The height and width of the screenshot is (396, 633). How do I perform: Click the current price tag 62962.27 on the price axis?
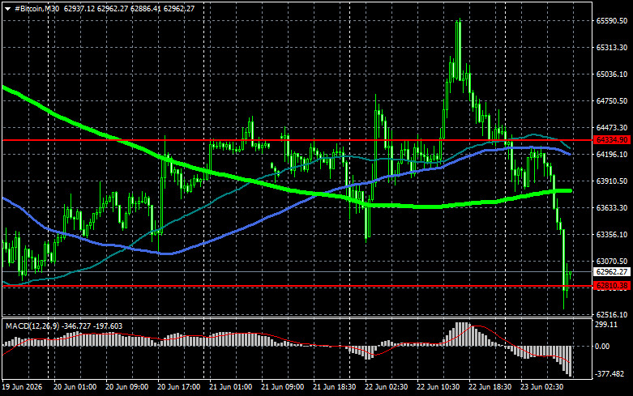[613, 272]
